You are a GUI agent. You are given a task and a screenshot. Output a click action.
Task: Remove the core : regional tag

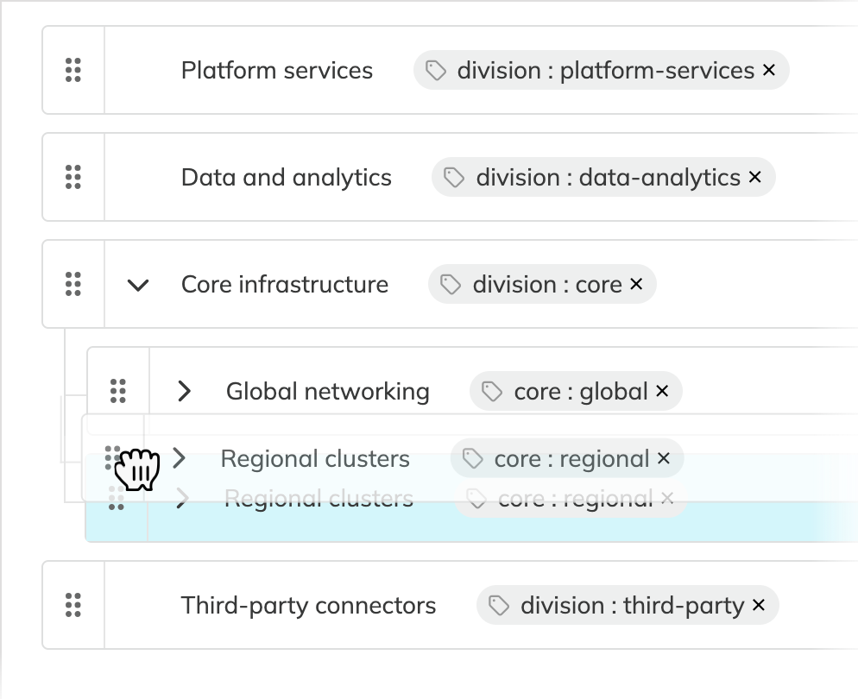click(x=665, y=458)
